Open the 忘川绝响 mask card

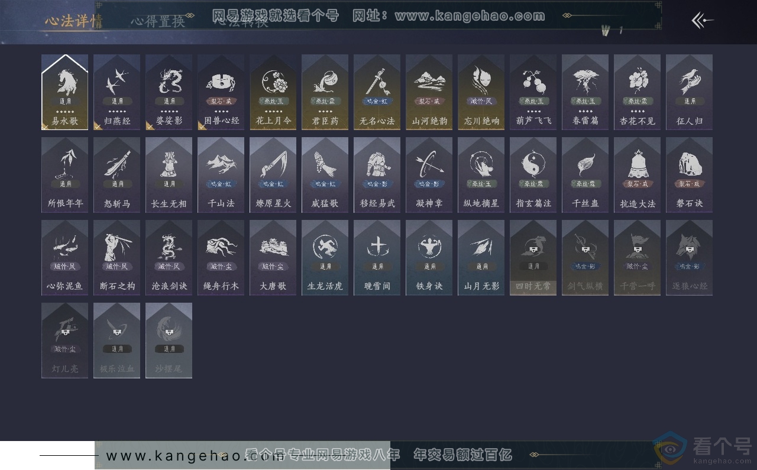point(481,92)
